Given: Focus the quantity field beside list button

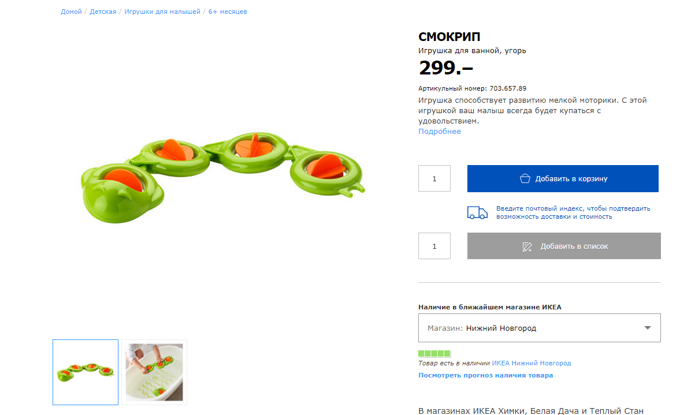Looking at the screenshot, I should click(434, 246).
